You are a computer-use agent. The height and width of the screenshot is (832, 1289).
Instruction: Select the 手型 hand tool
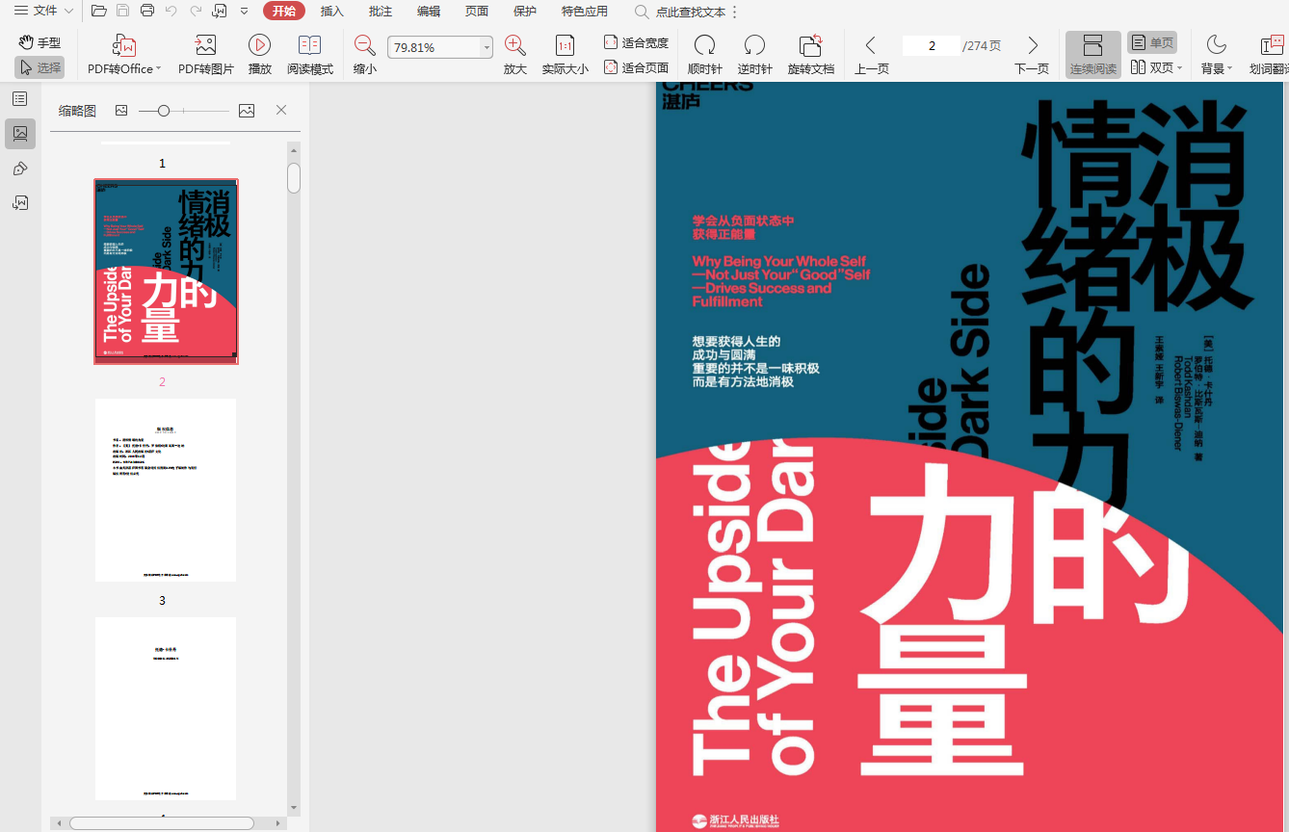39,43
